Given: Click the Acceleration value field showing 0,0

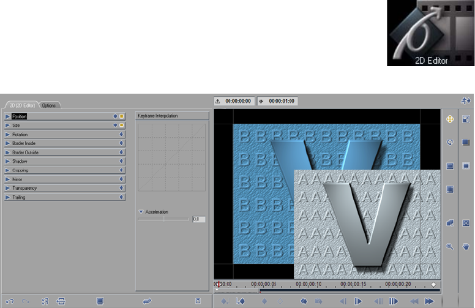Looking at the screenshot, I should pyautogui.click(x=199, y=219).
